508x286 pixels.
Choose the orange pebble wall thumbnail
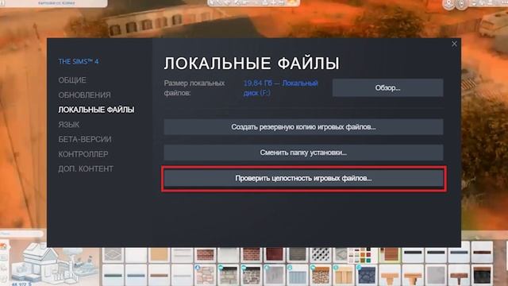tap(321, 275)
